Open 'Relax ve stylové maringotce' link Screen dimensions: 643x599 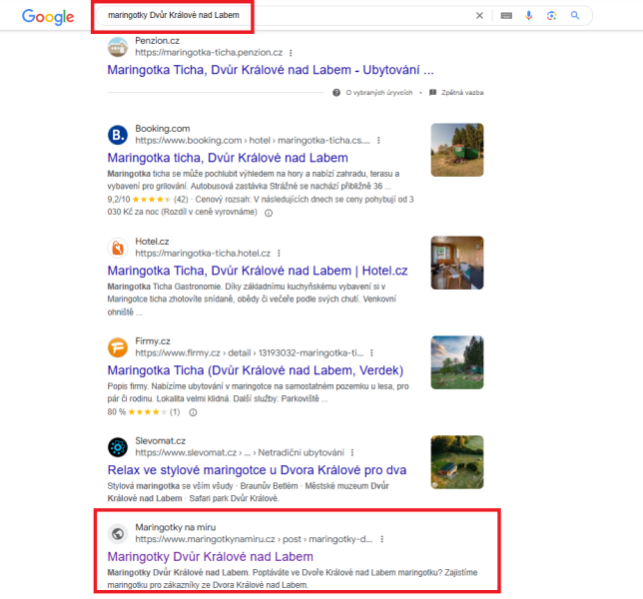(257, 470)
